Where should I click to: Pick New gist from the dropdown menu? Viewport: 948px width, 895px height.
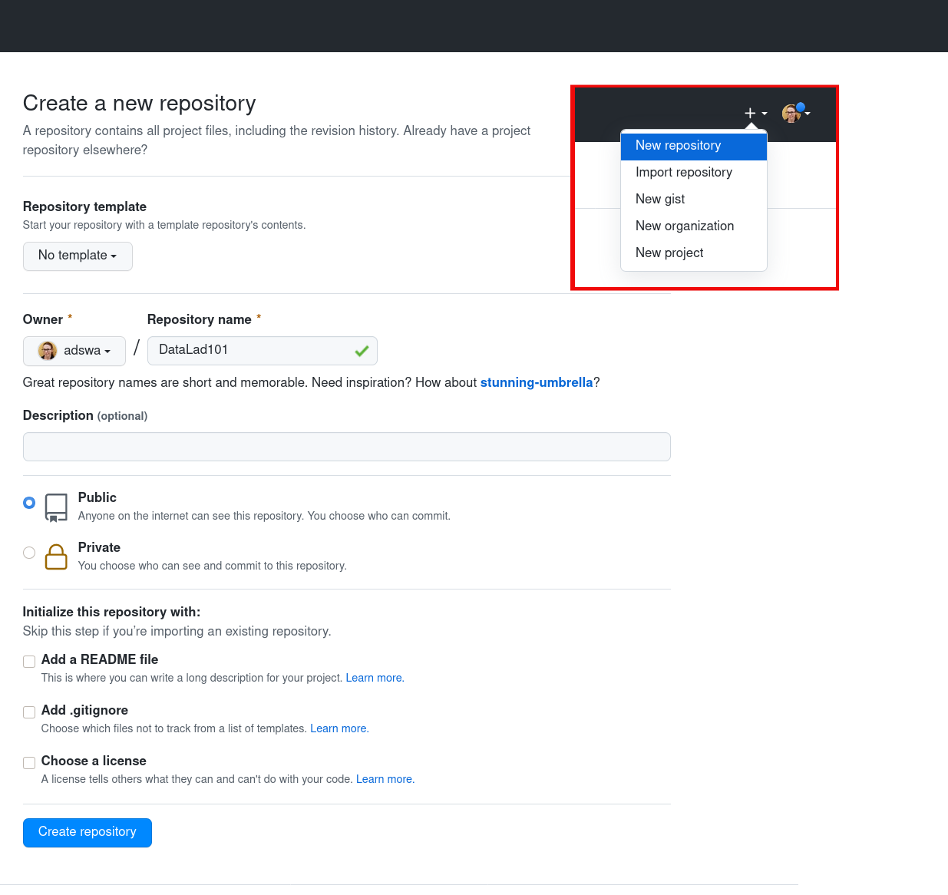click(660, 200)
